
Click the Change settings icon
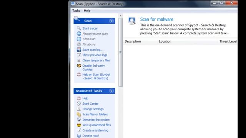79,109
